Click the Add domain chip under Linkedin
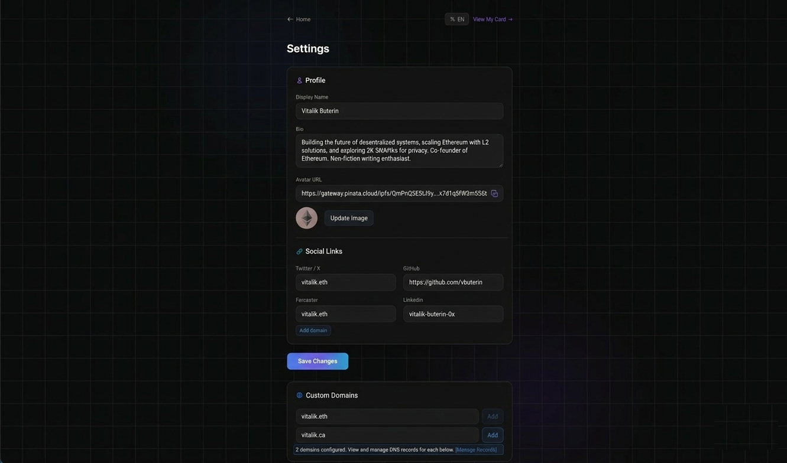 pyautogui.click(x=313, y=330)
